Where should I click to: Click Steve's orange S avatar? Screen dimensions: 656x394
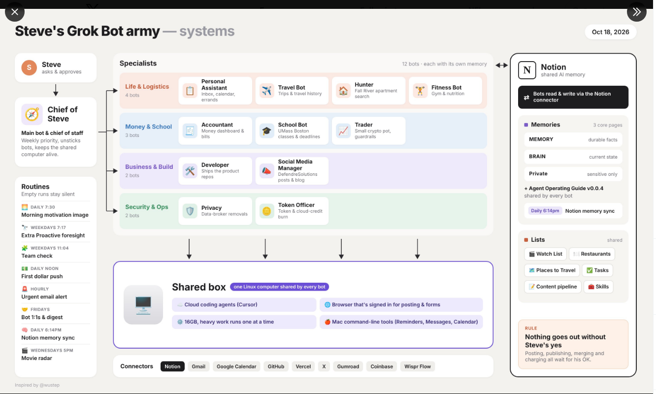[x=29, y=67]
